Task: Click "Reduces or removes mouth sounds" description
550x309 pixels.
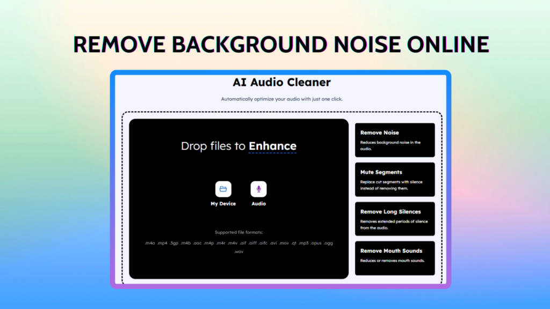Action: tap(393, 261)
